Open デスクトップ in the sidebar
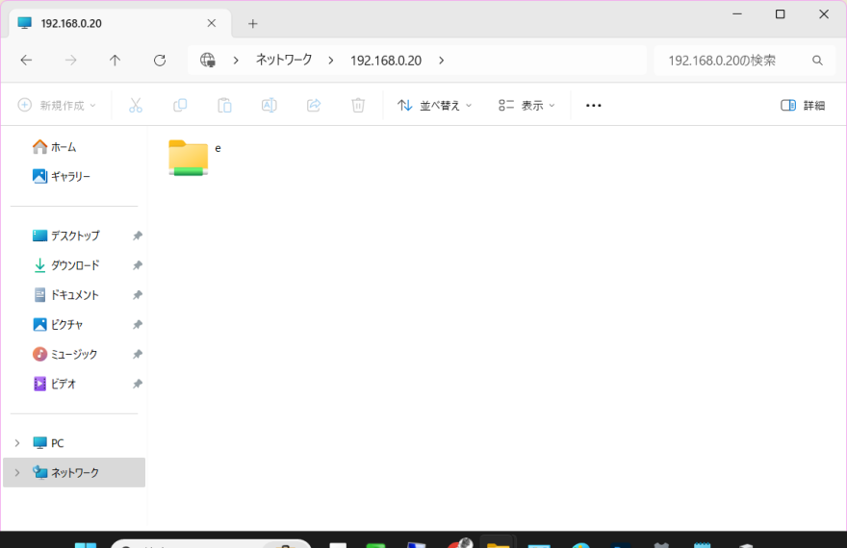The height and width of the screenshot is (548, 847). point(68,236)
